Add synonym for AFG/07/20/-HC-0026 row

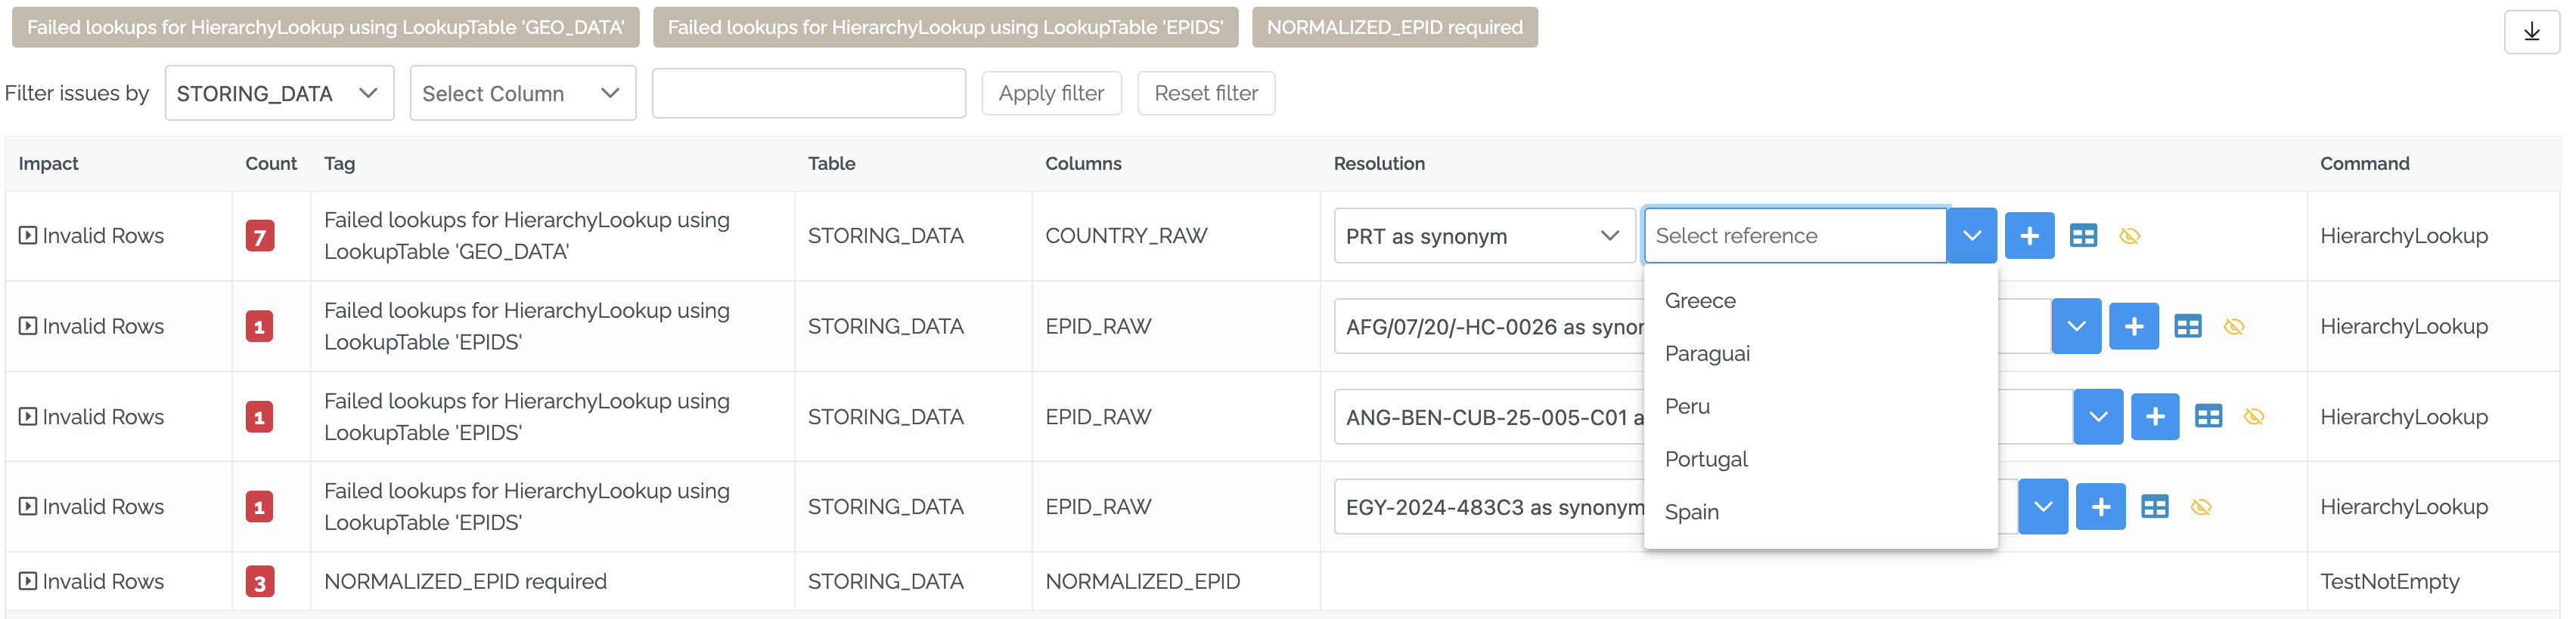coord(2133,326)
